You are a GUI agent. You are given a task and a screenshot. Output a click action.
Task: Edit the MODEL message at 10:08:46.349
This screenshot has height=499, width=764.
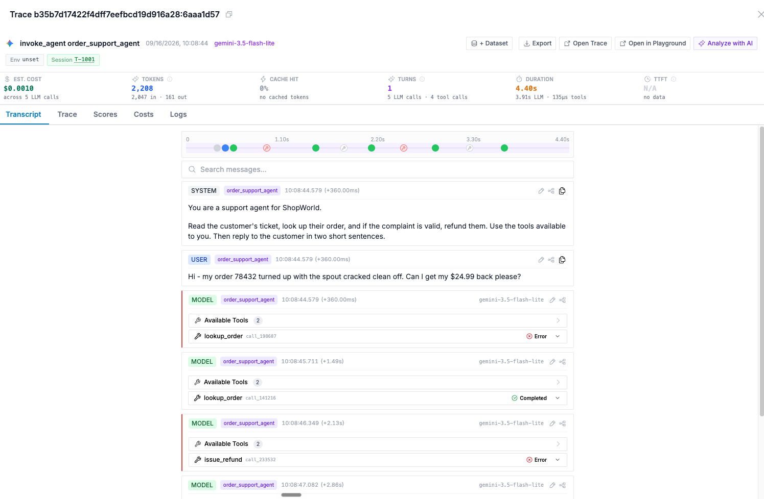point(552,423)
